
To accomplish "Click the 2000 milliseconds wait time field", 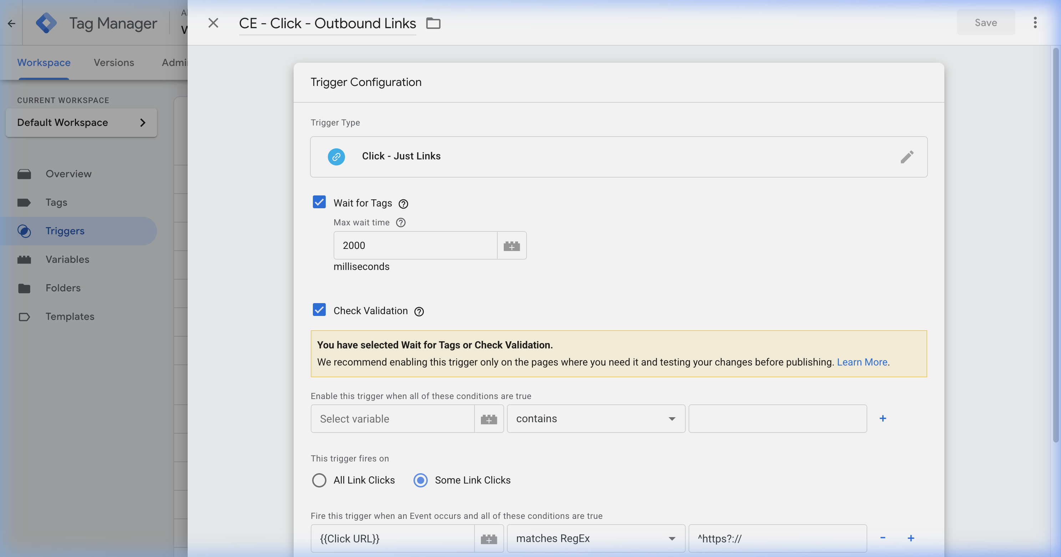I will tap(415, 245).
